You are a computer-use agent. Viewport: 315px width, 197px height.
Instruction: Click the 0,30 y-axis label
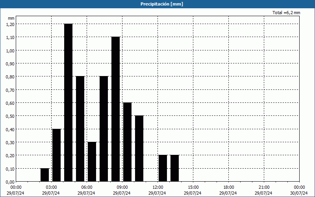pyautogui.click(x=10, y=142)
